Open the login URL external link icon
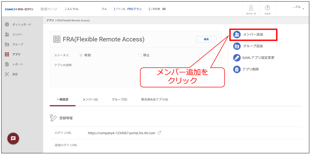 point(159,133)
